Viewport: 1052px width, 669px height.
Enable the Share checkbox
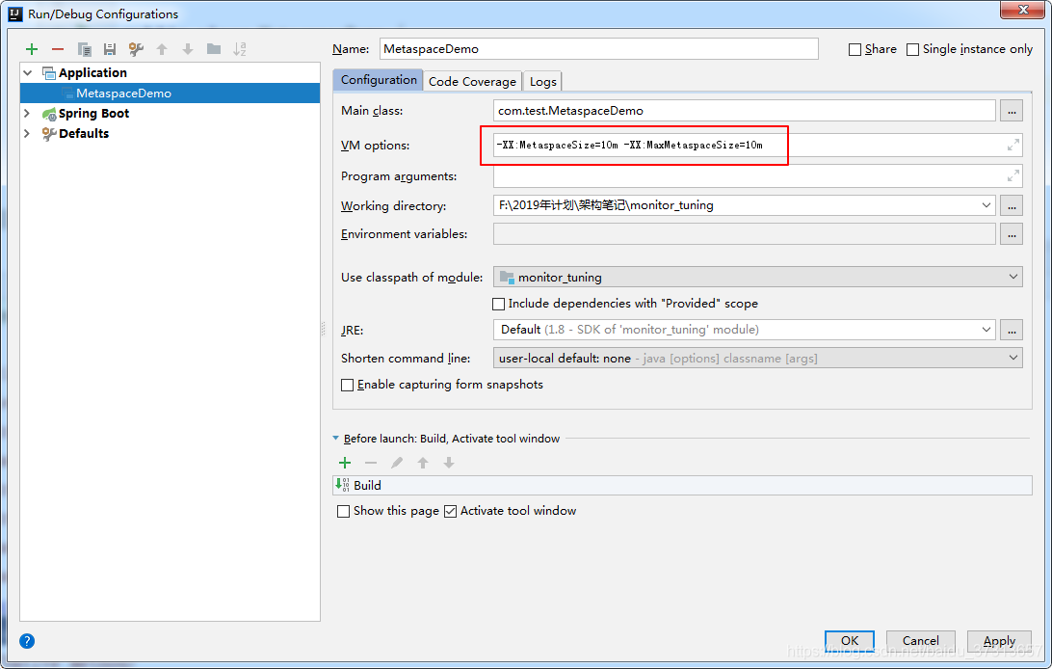(855, 49)
